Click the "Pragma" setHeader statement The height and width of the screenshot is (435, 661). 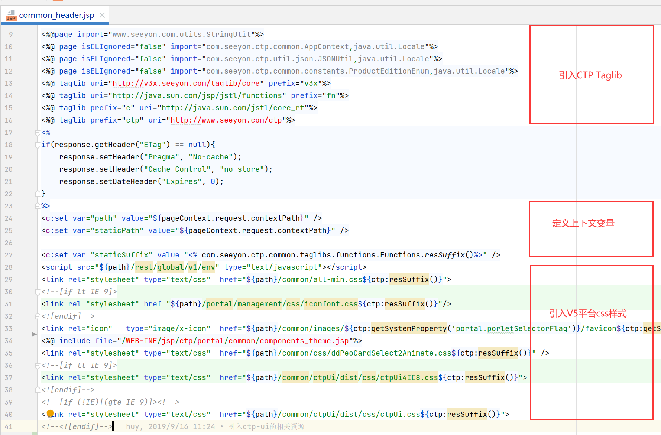(x=150, y=157)
